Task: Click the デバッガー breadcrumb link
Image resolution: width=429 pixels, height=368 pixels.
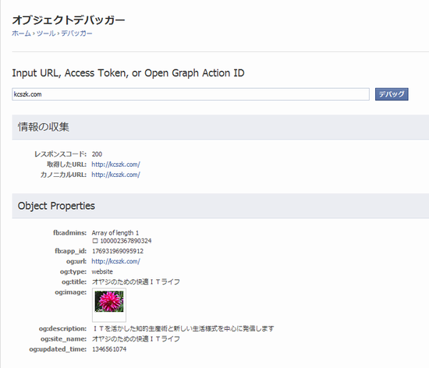Action: coord(76,34)
